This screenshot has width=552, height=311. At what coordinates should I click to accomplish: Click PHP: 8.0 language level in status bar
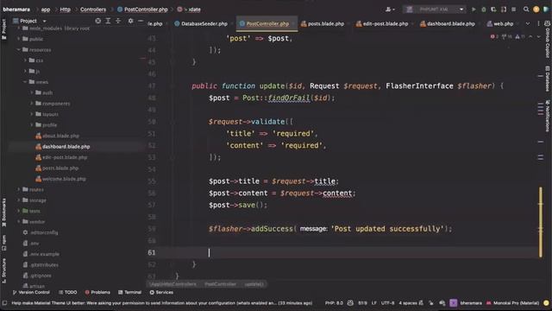[334, 303]
